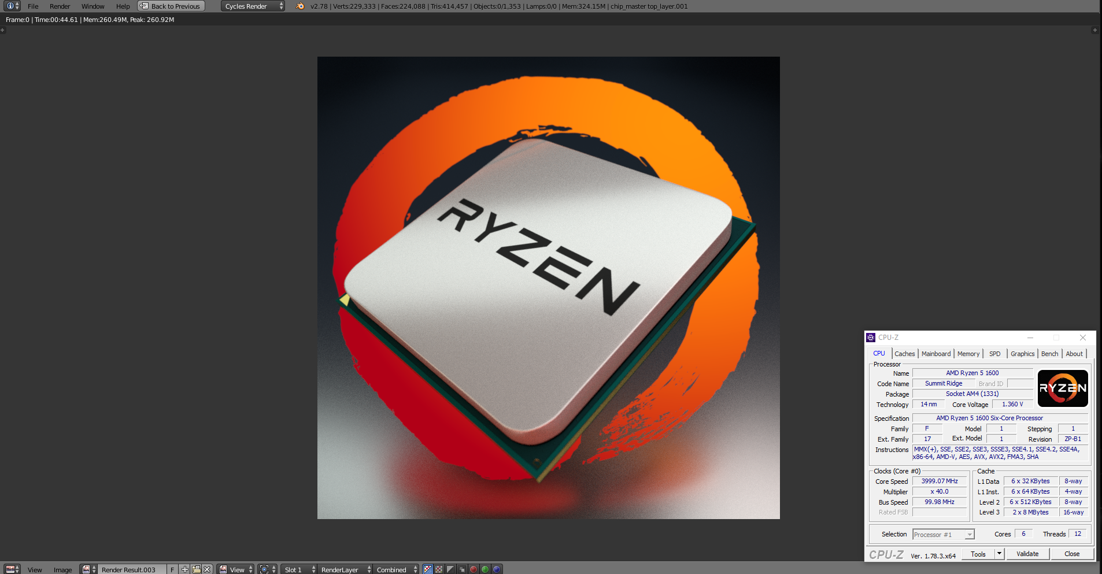Image resolution: width=1102 pixels, height=574 pixels.
Task: Toggle color-only channel display
Action: pyautogui.click(x=439, y=569)
